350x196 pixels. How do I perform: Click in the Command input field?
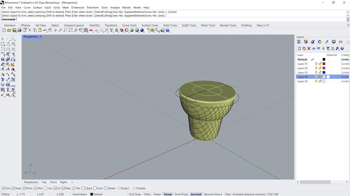tap(181, 19)
